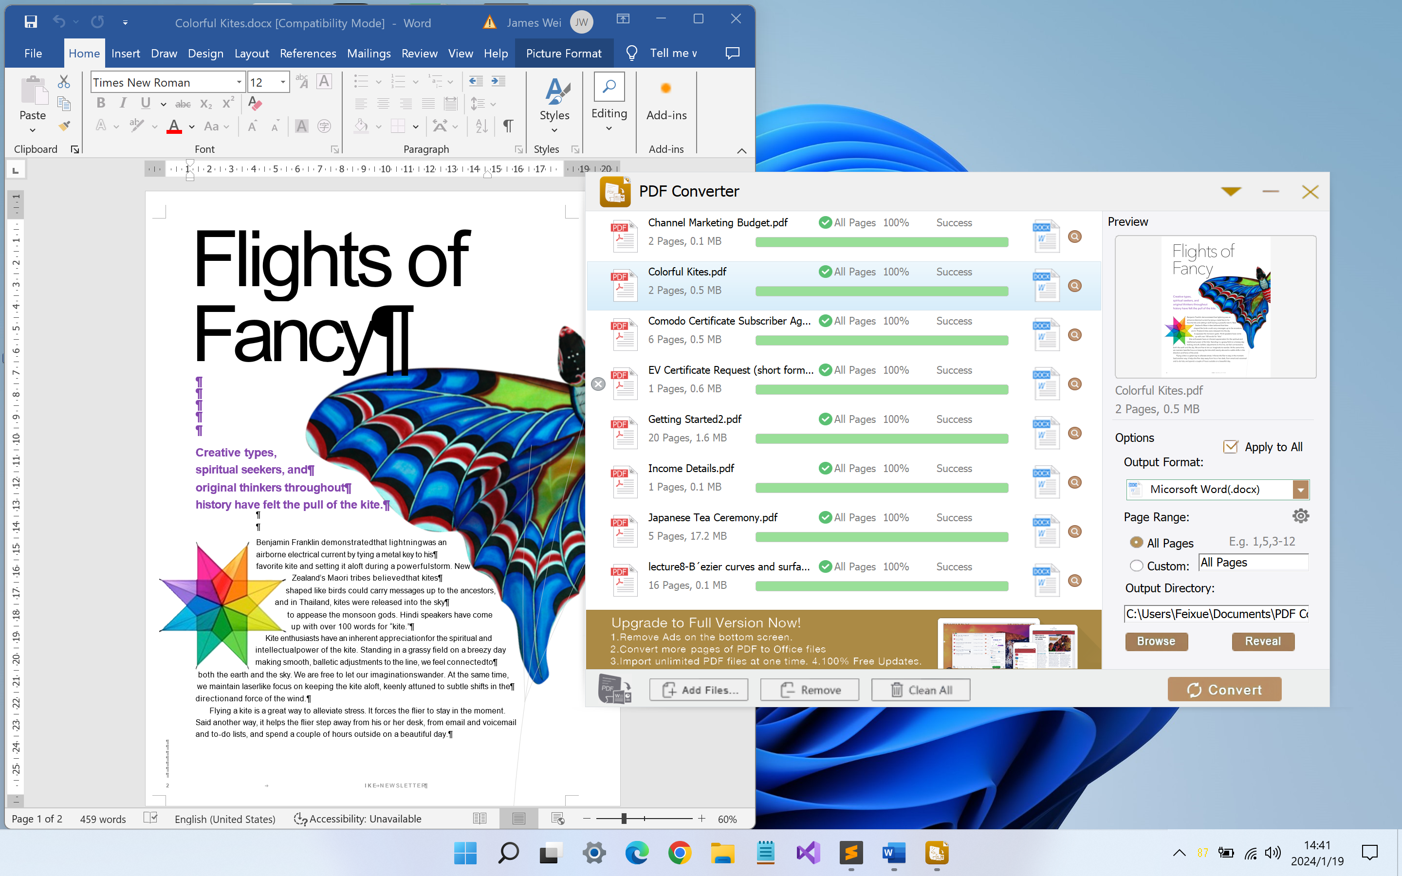The height and width of the screenshot is (876, 1402).
Task: Justify the paragraph text
Action: 428,104
